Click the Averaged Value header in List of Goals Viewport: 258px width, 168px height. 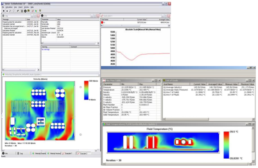pos(214,84)
